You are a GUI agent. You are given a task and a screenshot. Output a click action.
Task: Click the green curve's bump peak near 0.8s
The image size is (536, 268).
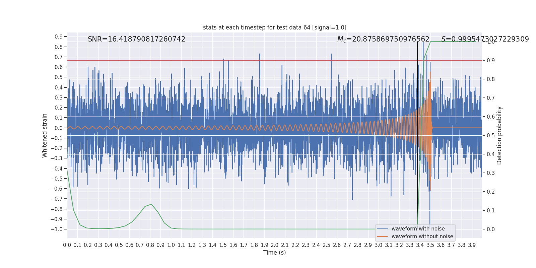tap(151, 204)
